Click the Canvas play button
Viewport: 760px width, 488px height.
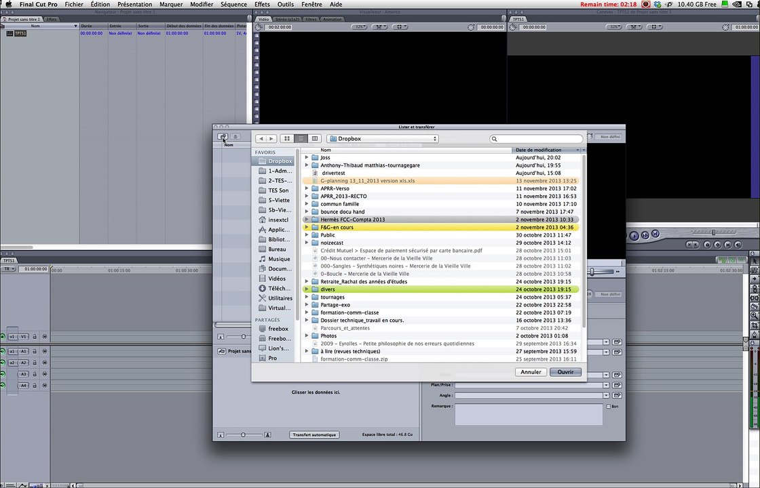(634, 236)
